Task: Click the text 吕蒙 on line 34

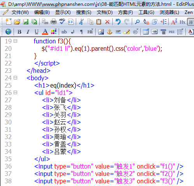Action: tap(60, 152)
